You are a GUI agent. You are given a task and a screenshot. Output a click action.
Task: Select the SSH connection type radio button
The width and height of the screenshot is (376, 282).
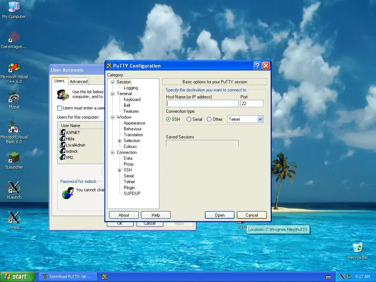click(x=168, y=119)
